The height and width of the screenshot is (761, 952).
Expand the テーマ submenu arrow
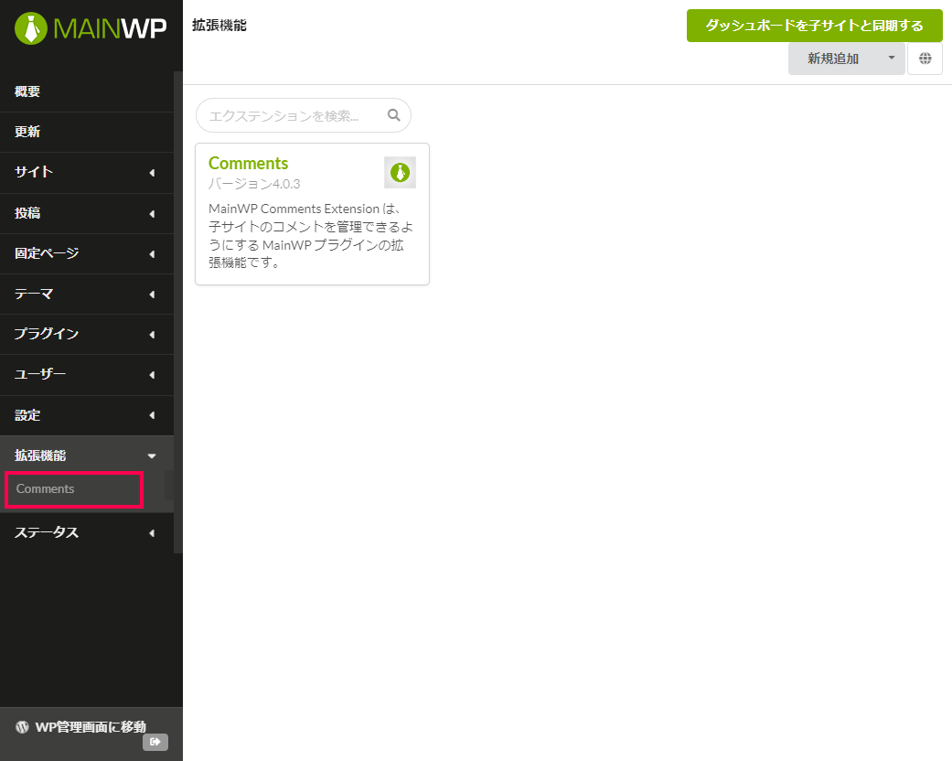pos(152,295)
